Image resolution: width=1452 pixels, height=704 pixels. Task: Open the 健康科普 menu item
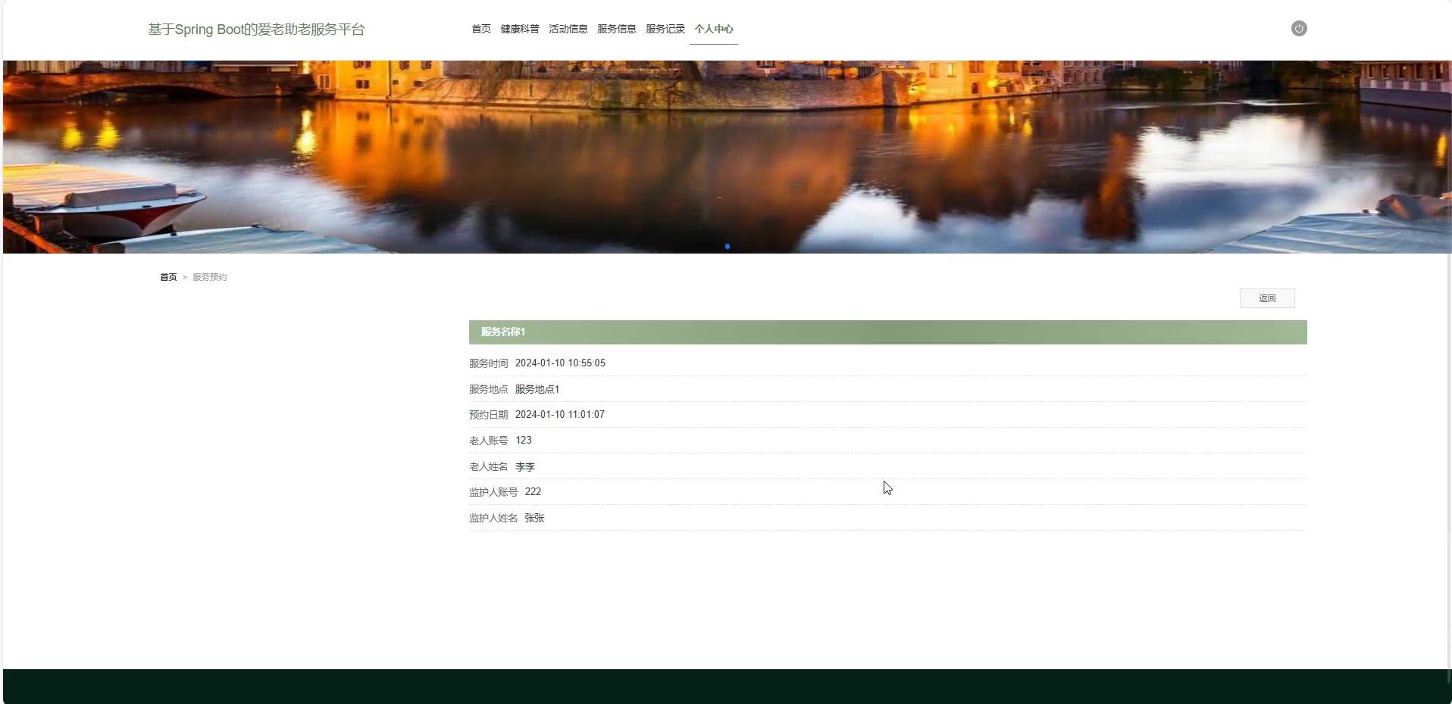pos(520,29)
